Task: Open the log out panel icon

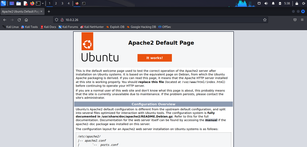Action: (x=303, y=3)
